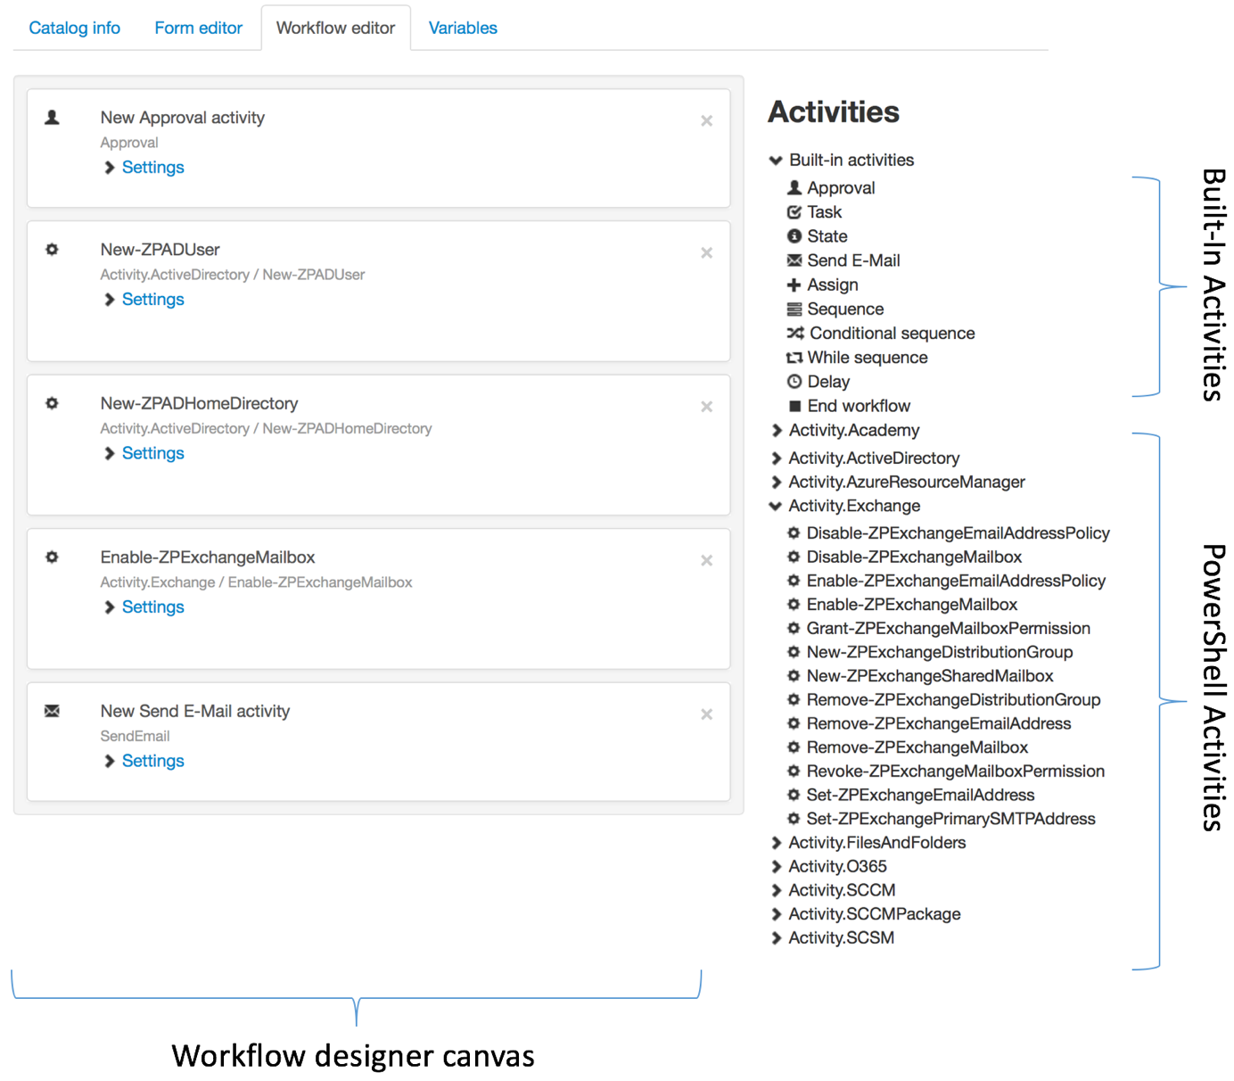Image resolution: width=1234 pixels, height=1081 pixels.
Task: Collapse the Built-in activities group
Action: click(x=776, y=161)
